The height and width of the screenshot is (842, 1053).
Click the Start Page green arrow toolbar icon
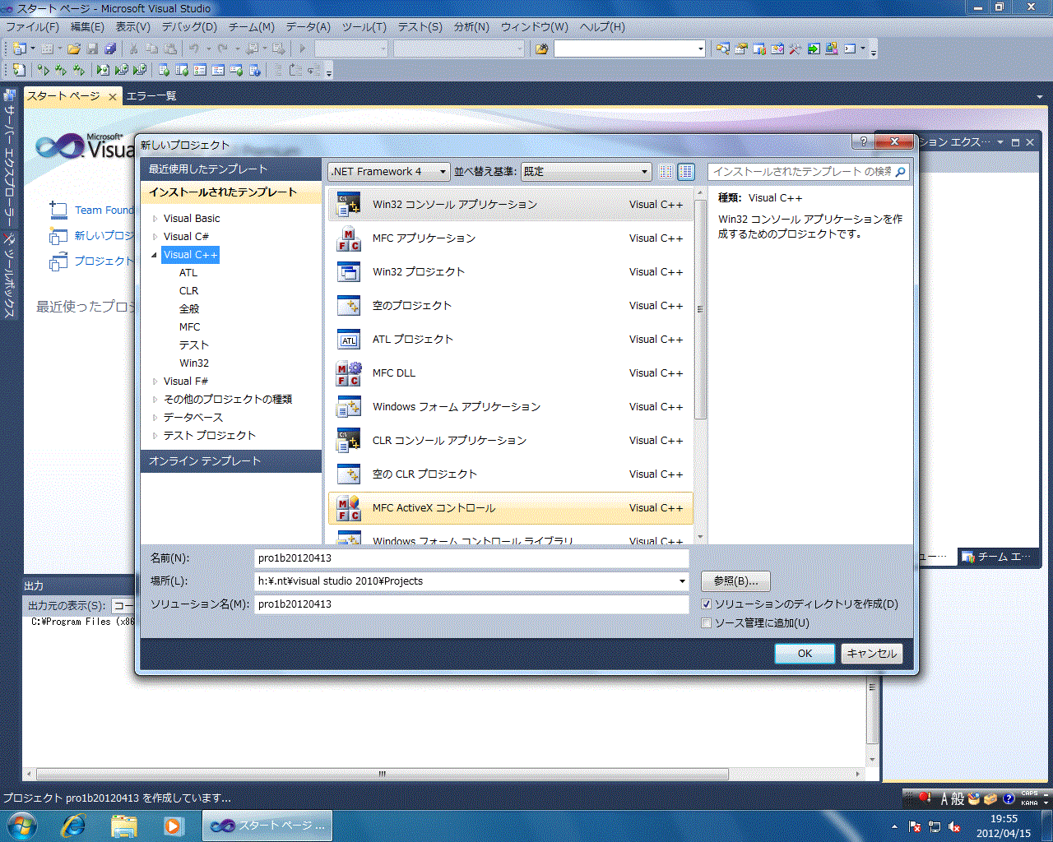coord(814,49)
